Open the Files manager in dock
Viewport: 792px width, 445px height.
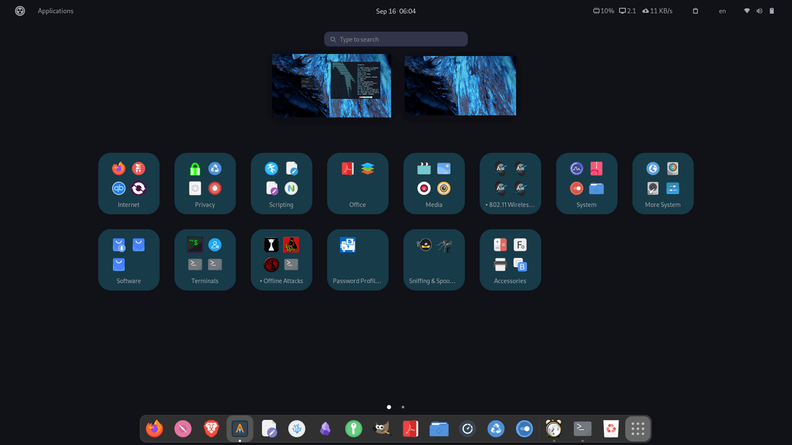pos(439,429)
